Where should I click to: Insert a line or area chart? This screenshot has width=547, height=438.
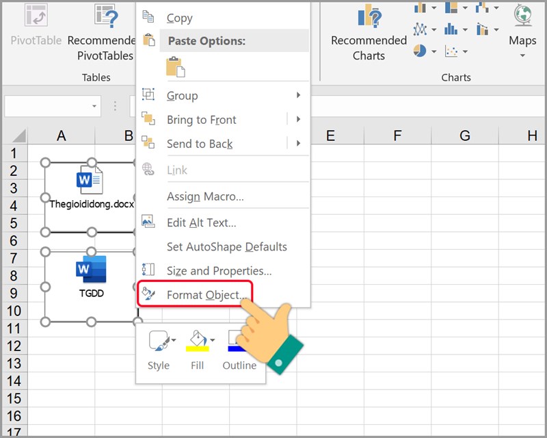(x=420, y=29)
